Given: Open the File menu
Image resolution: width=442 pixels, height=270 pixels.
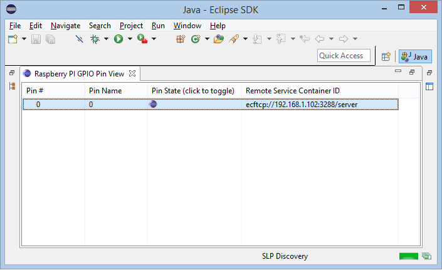Looking at the screenshot, I should click(15, 26).
